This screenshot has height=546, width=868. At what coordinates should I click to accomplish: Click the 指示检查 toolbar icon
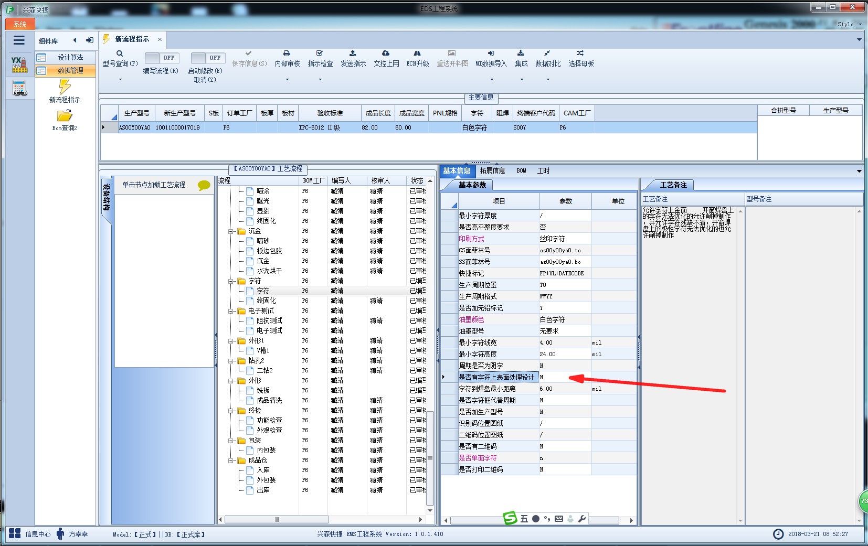[320, 53]
